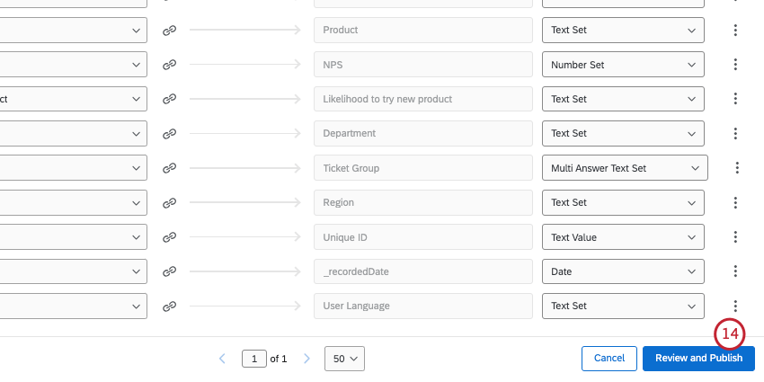Go to the next page arrow
764x382 pixels.
(306, 359)
